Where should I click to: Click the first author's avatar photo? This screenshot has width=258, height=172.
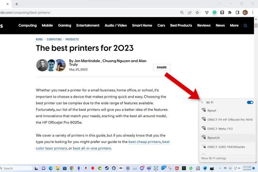click(42, 65)
